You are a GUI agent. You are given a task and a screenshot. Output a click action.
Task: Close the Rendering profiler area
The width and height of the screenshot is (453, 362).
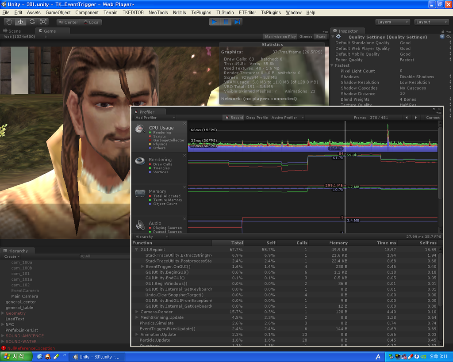(x=184, y=155)
